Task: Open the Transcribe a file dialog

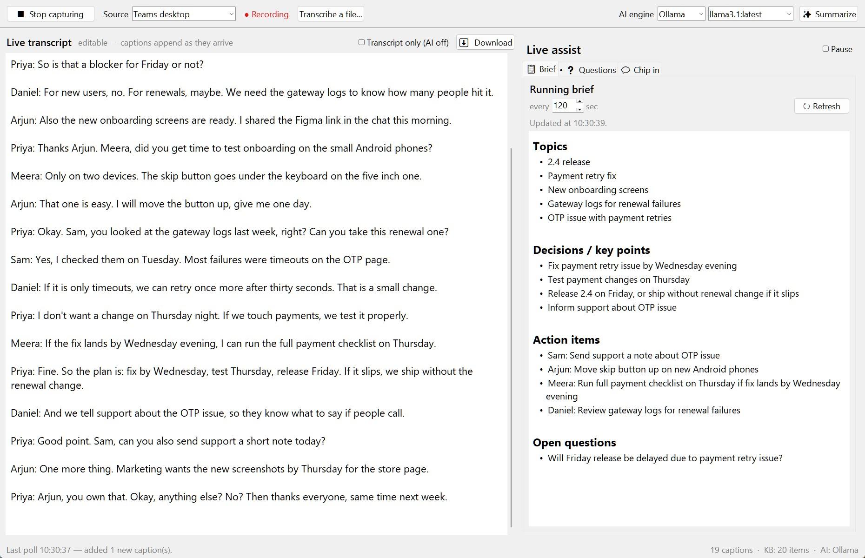Action: point(331,14)
